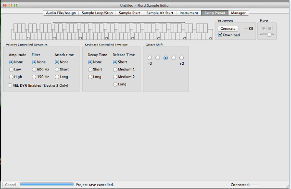Click the 'Connected: ----' status text

click(x=245, y=185)
